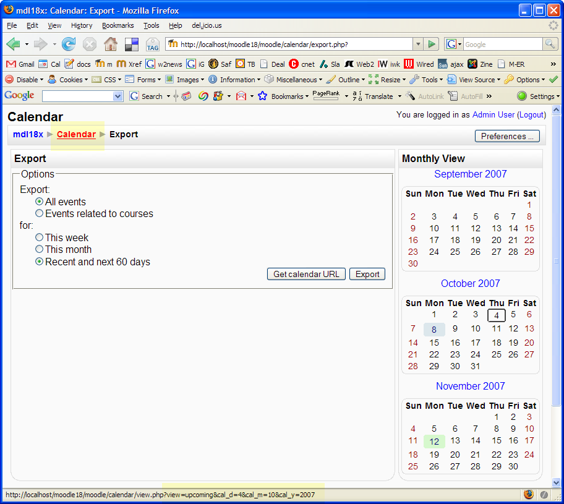Expand the Information developer menu

click(x=234, y=80)
